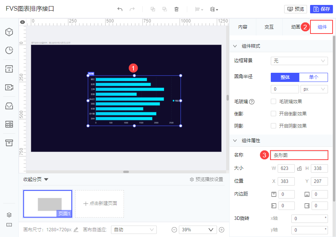Open the table-list component sidebar icon
The width and height of the screenshot is (336, 237).
(x=9, y=124)
